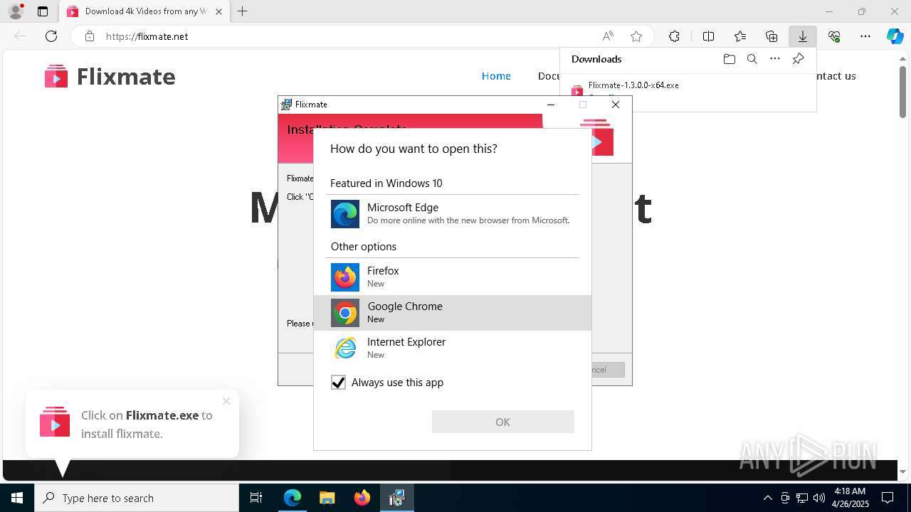Open Windows Start menu

click(x=17, y=498)
